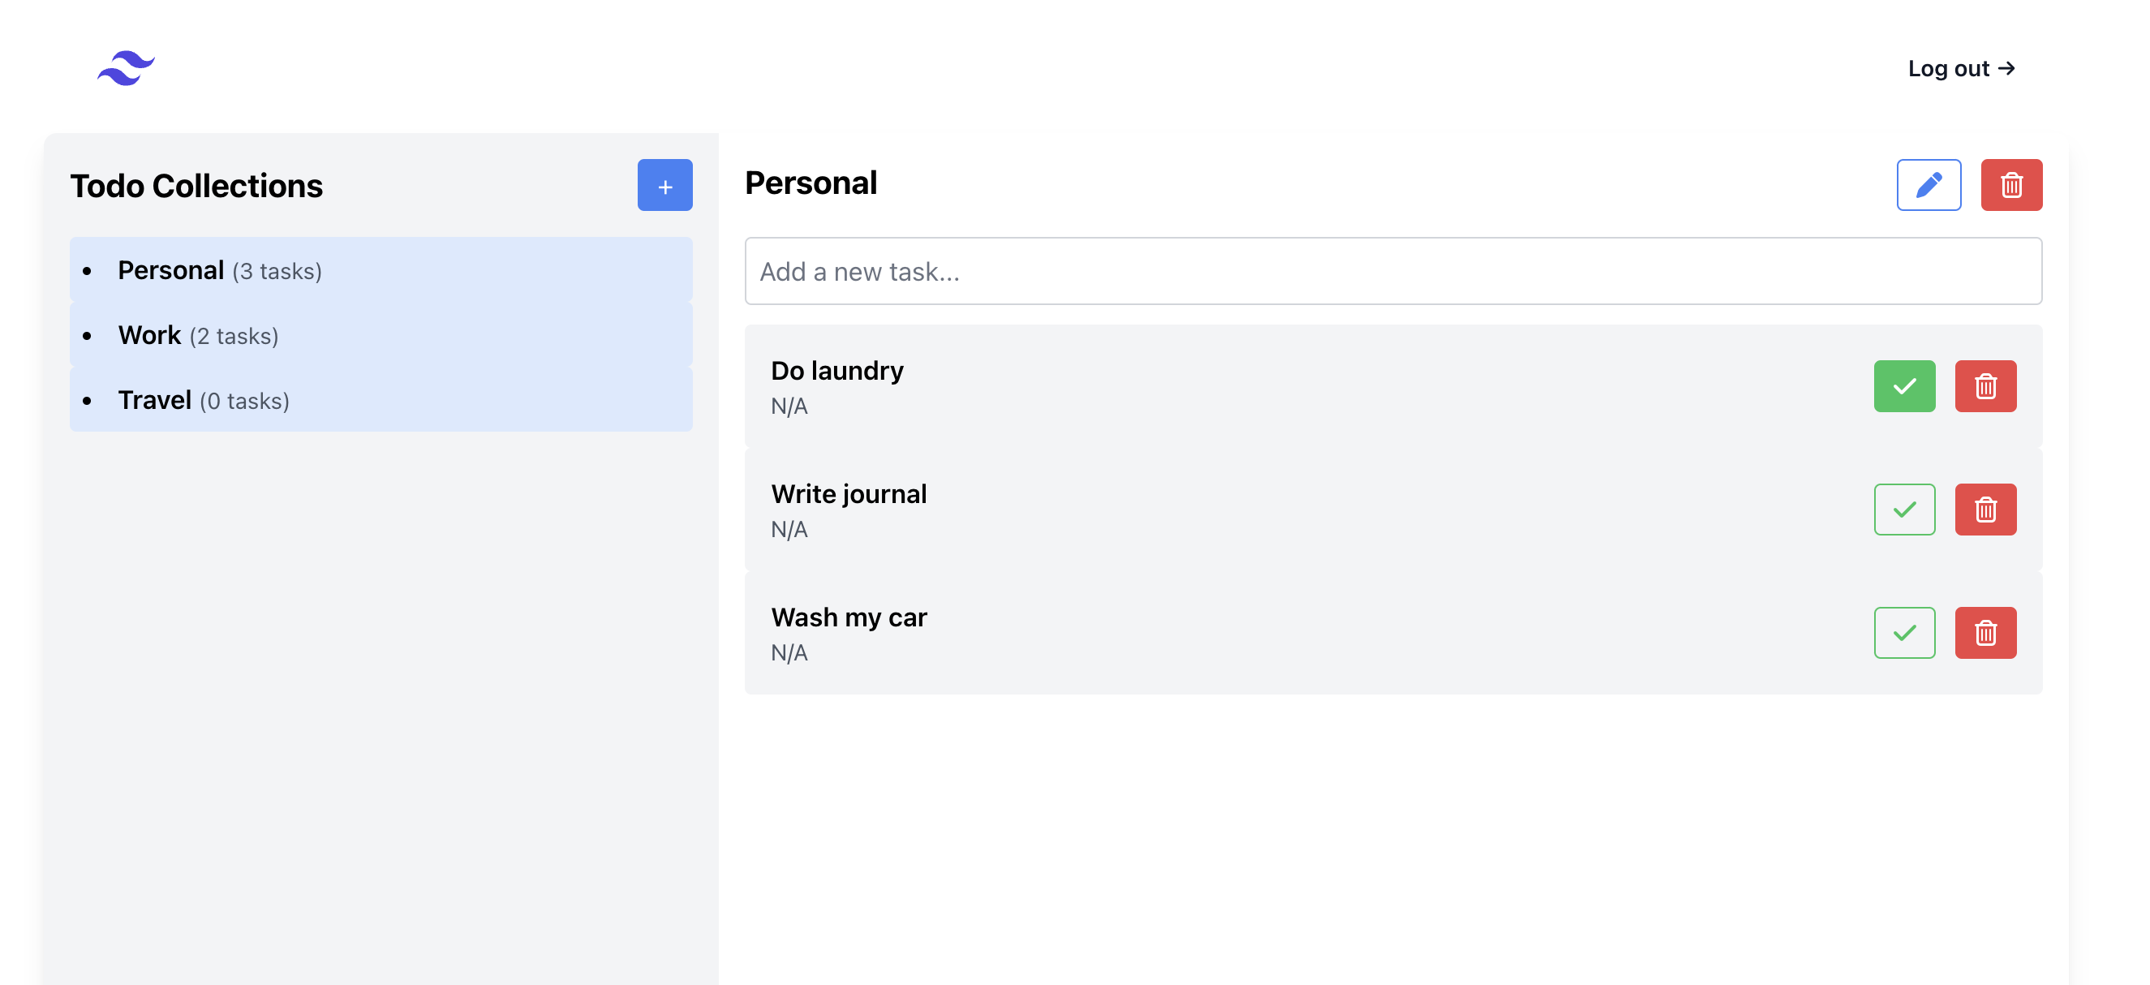This screenshot has width=2150, height=985.
Task: Click the Todo Collections heading
Action: coord(196,185)
